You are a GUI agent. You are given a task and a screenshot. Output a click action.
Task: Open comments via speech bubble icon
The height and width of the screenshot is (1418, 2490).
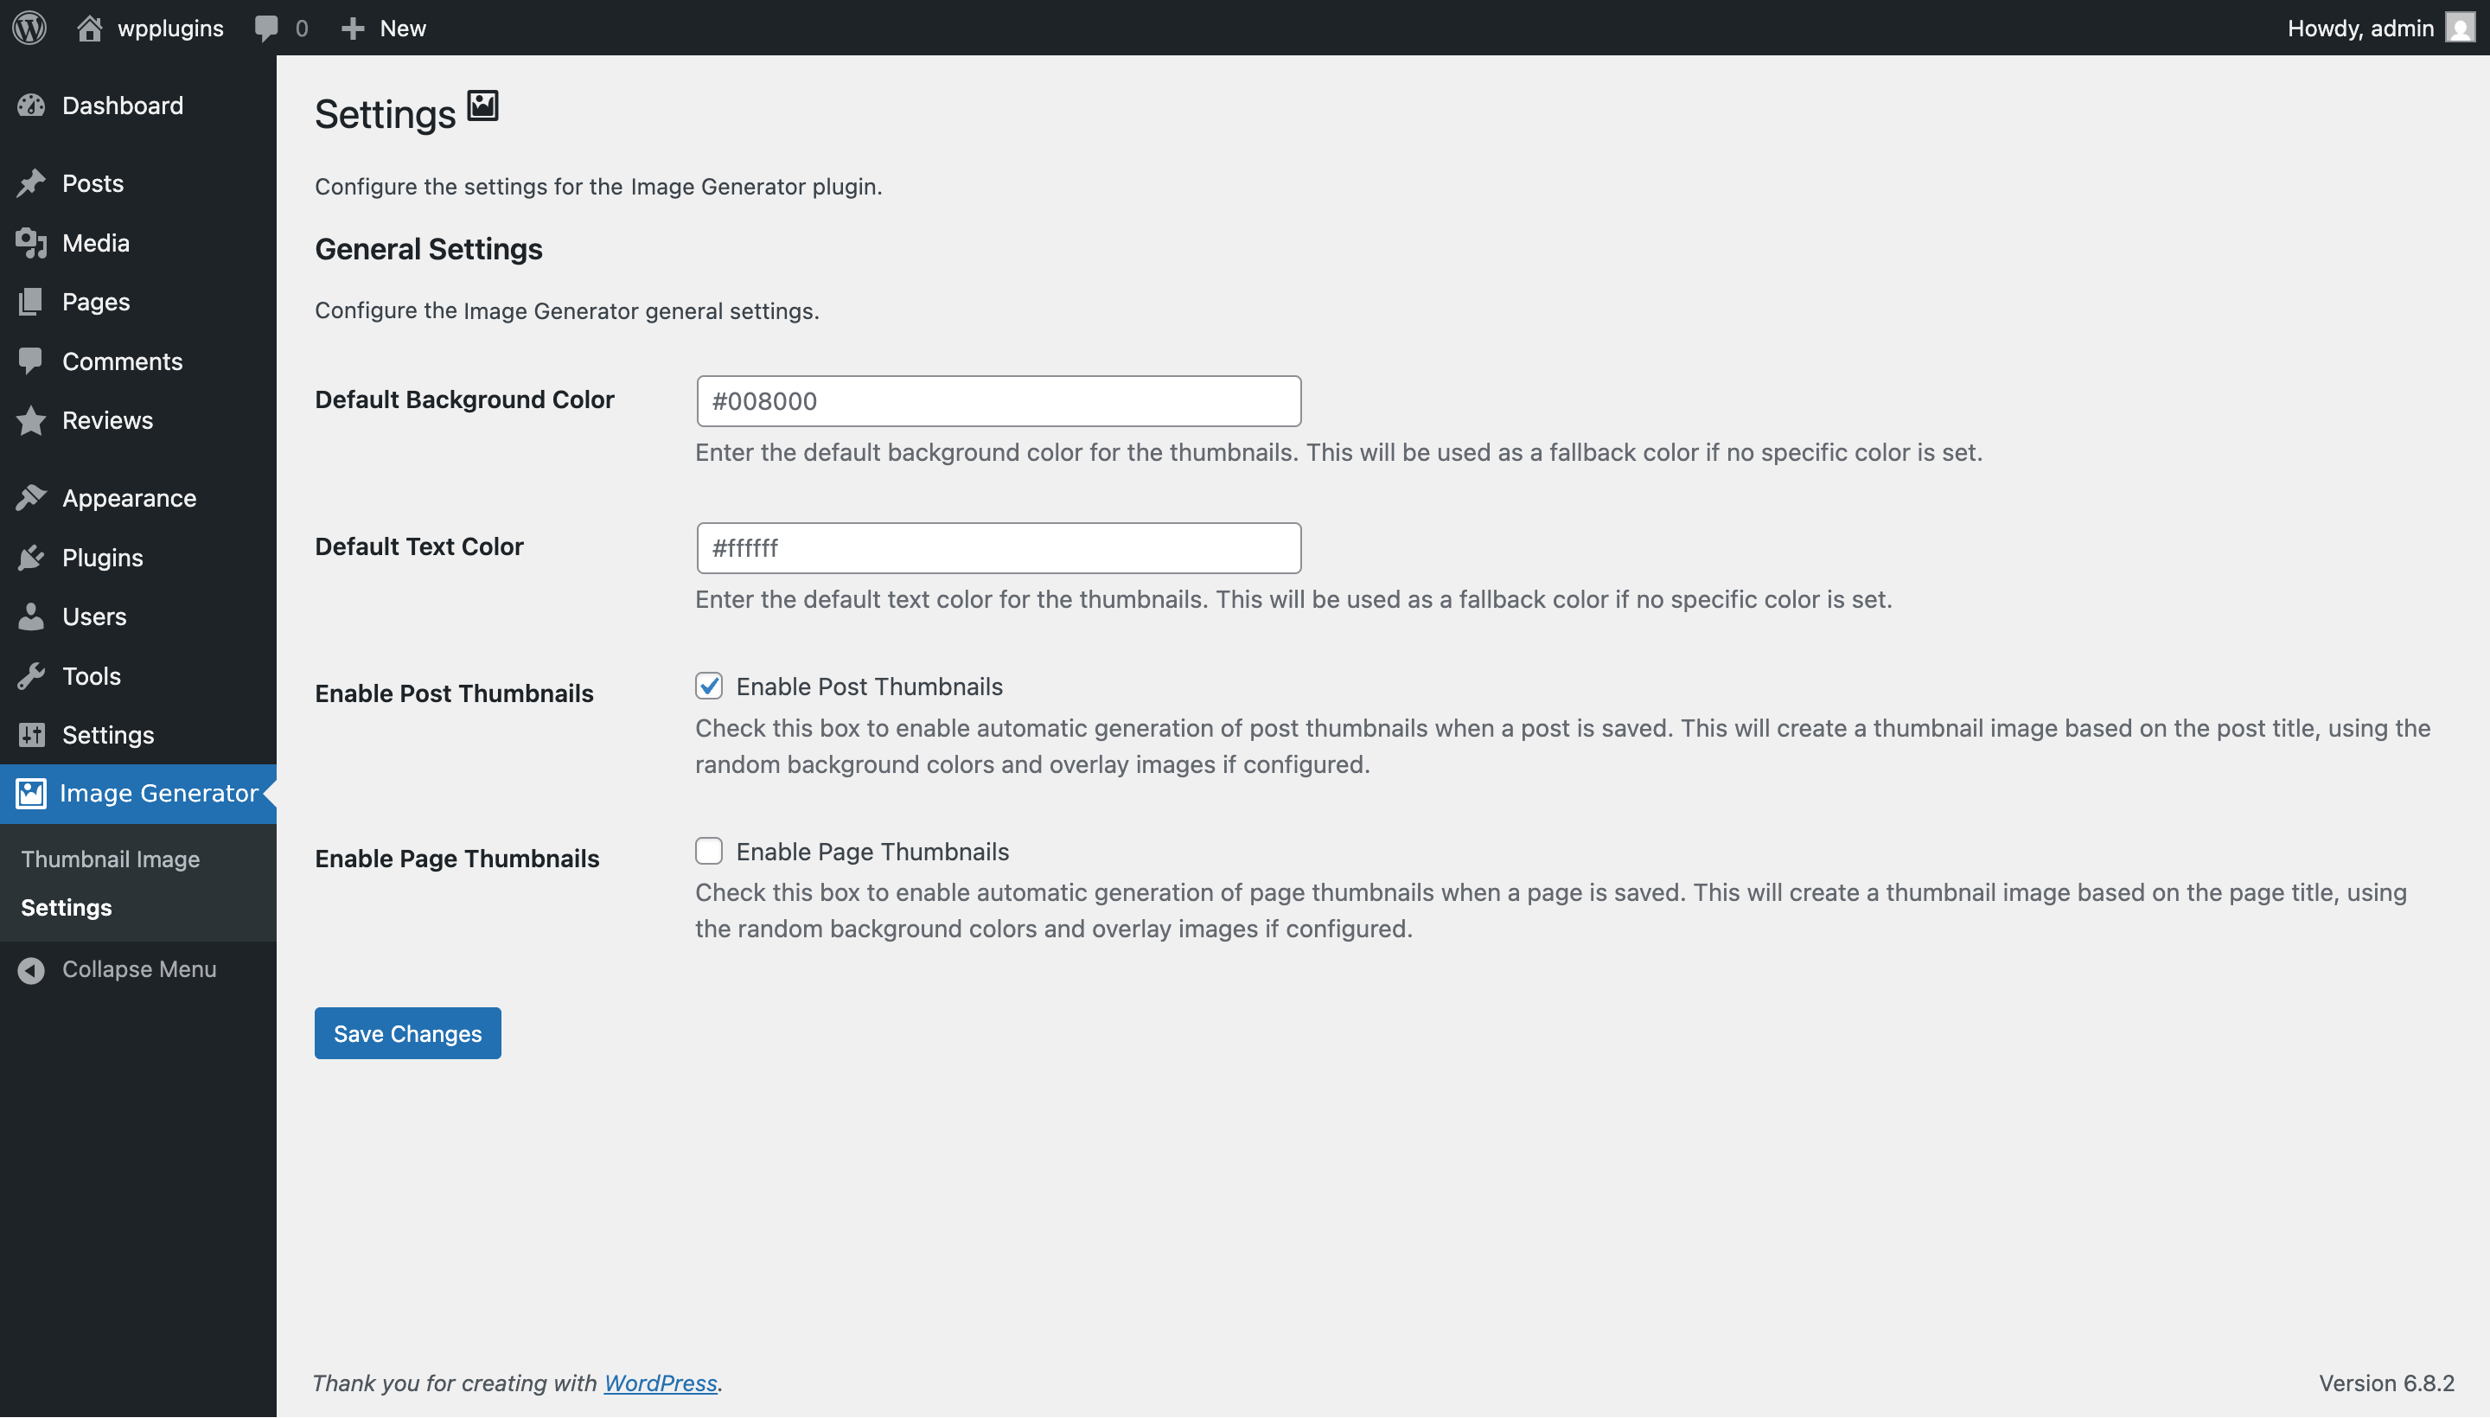point(268,28)
